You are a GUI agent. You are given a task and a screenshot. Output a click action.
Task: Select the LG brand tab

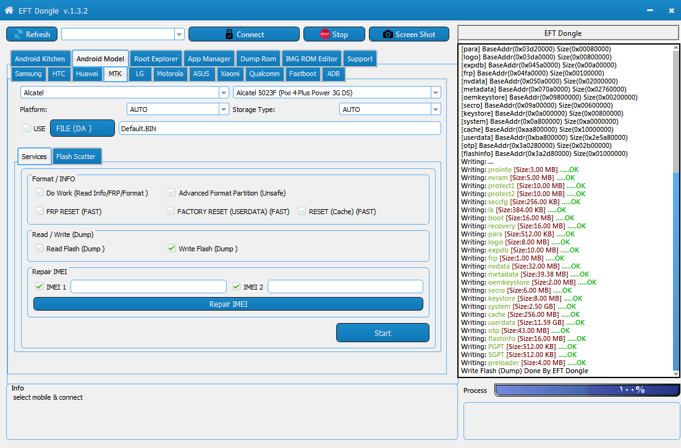point(140,74)
